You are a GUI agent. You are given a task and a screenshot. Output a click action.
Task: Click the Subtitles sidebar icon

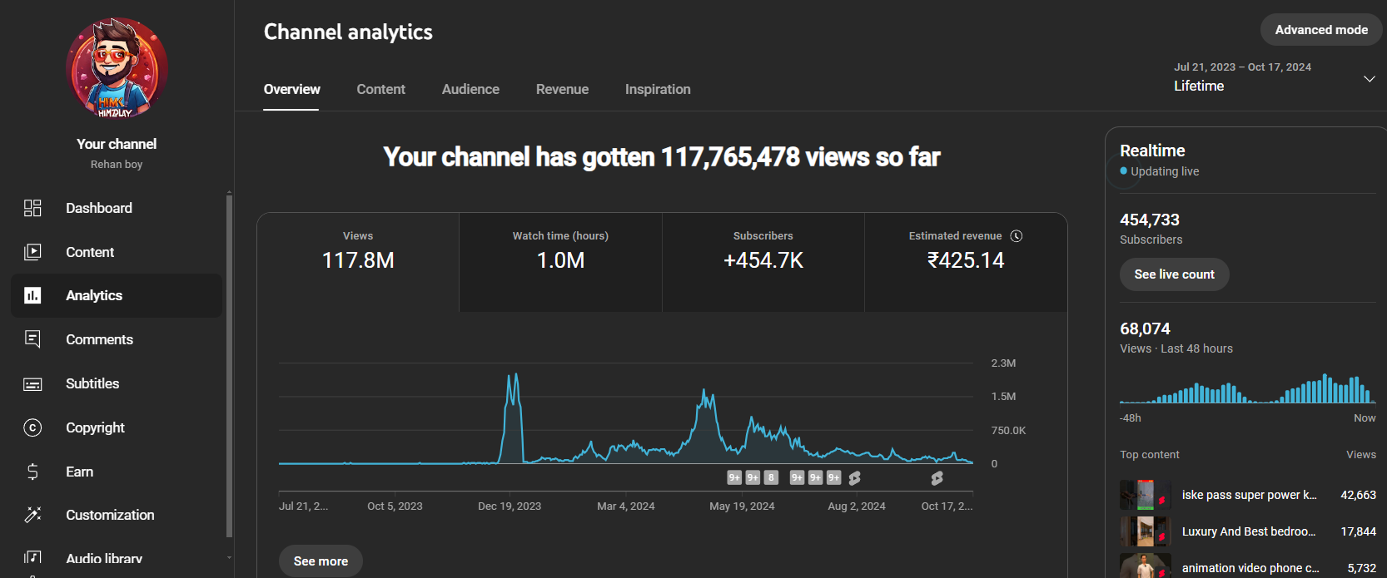32,383
